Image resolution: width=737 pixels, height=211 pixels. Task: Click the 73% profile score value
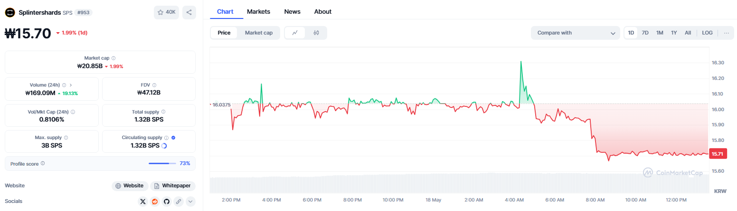pyautogui.click(x=185, y=163)
